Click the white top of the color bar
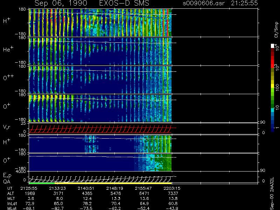This screenshot has height=210, width=280. [x=273, y=46]
